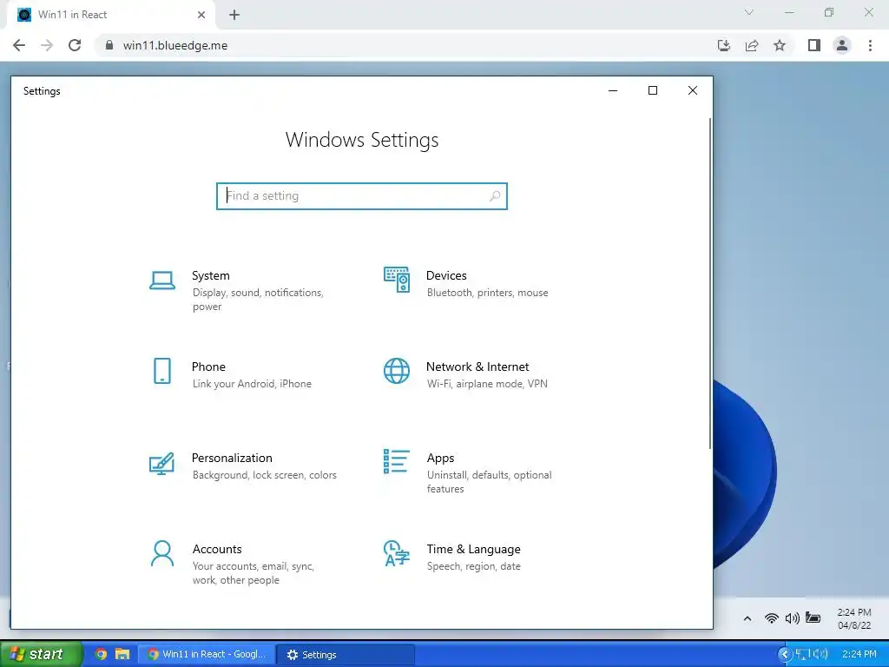
Task: Open Network & Internet category link
Action: point(477,367)
